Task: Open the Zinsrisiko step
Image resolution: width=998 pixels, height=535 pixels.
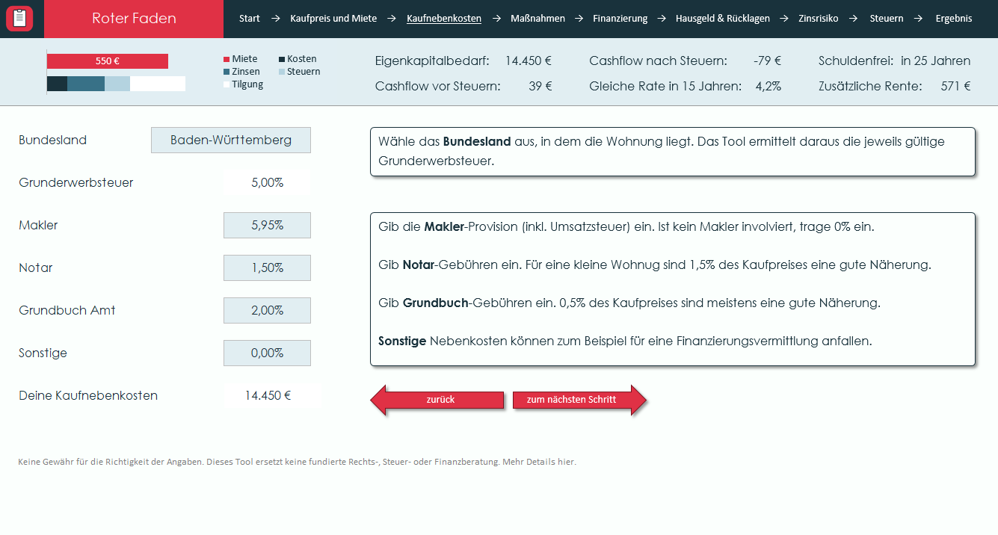Action: coord(818,19)
